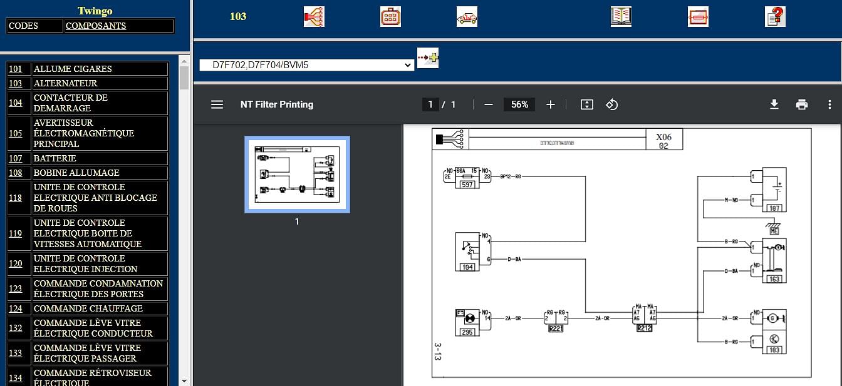Open component code 104 link
The width and height of the screenshot is (842, 386).
pos(15,103)
